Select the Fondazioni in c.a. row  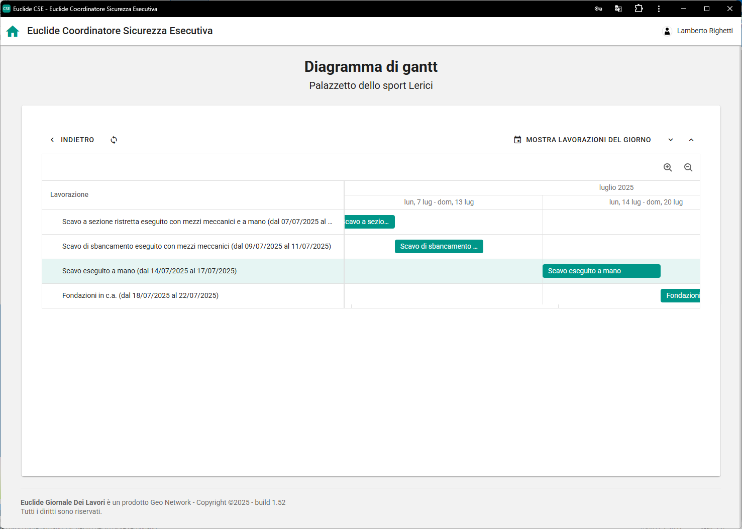[x=140, y=296]
